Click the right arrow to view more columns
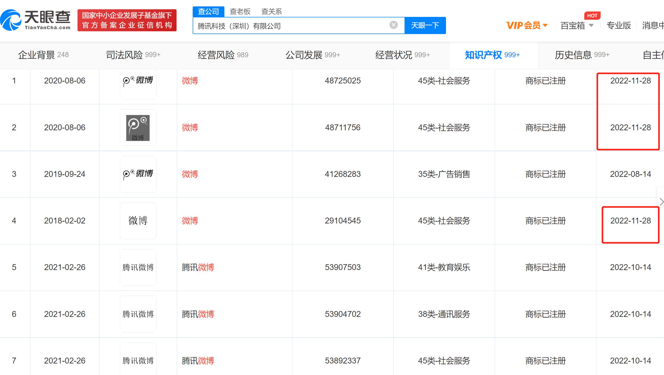The image size is (664, 375). pyautogui.click(x=661, y=202)
